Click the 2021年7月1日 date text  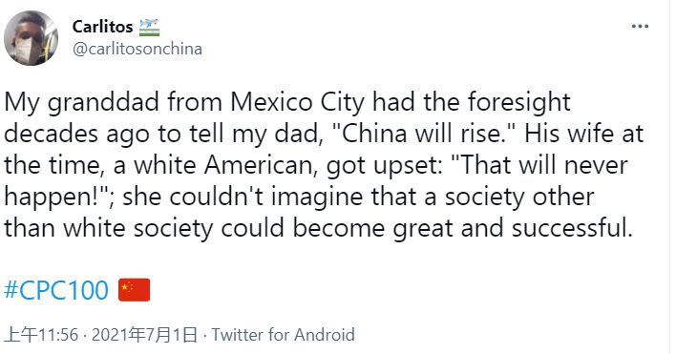[x=144, y=335]
